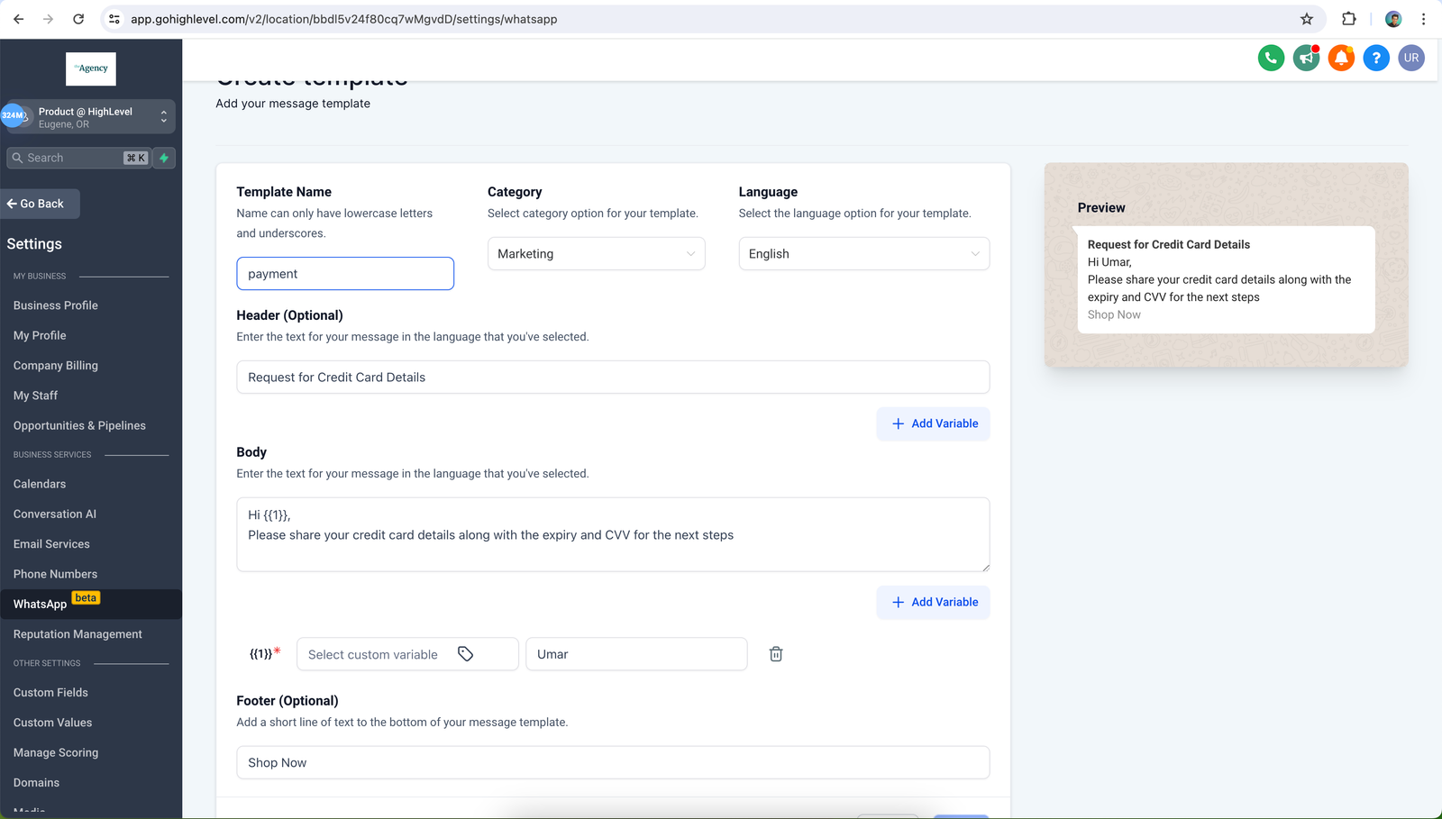The width and height of the screenshot is (1442, 819).
Task: Bookmark this page with star icon
Action: point(1307,19)
